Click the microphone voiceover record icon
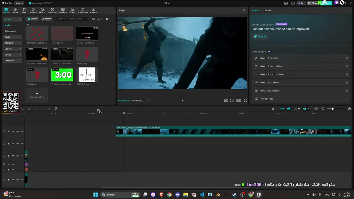354x199 pixels. coord(273,109)
